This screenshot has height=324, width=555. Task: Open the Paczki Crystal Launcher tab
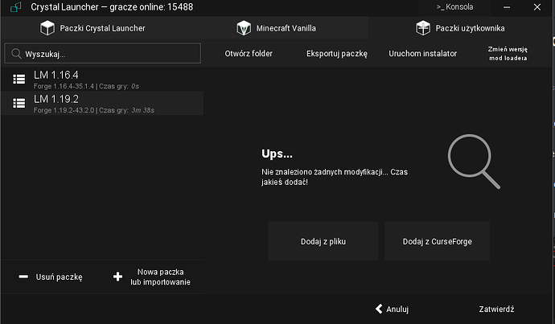click(101, 28)
